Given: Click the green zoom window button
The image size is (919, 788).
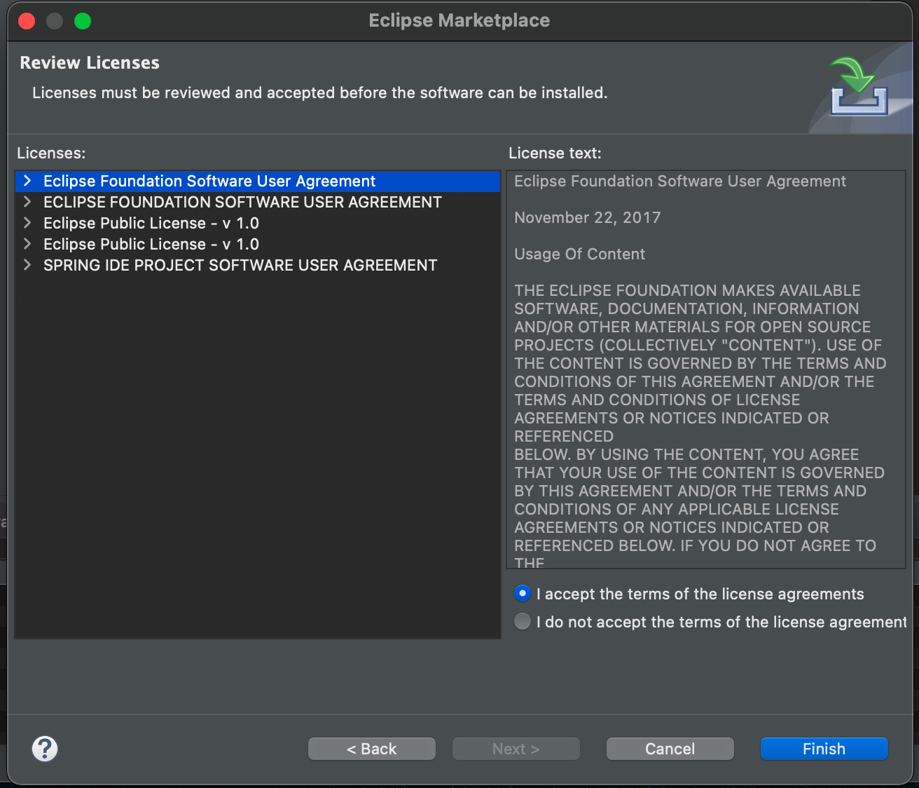Looking at the screenshot, I should coord(83,21).
